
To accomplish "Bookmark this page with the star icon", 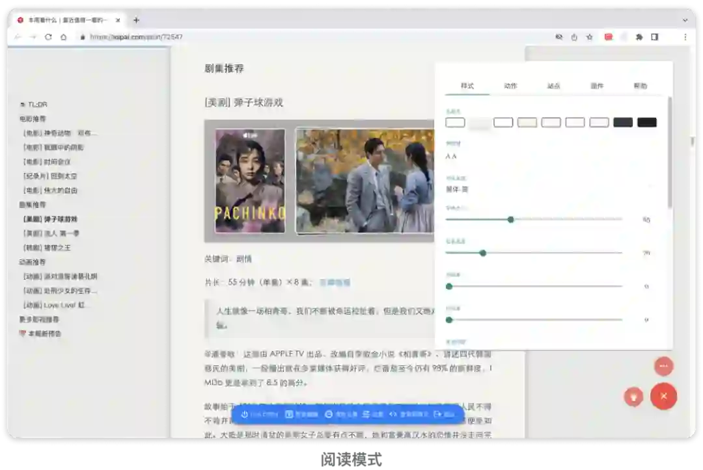I will 590,37.
